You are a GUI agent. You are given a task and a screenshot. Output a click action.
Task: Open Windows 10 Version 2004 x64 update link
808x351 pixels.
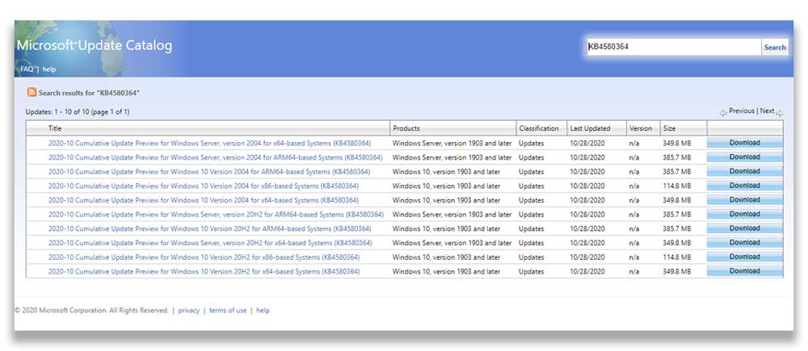tap(204, 200)
